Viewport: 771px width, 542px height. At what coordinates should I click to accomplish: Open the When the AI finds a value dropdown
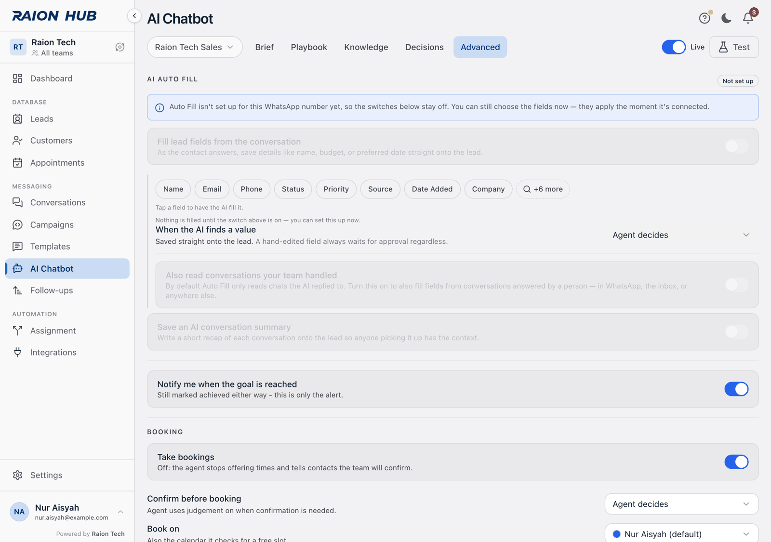[681, 235]
